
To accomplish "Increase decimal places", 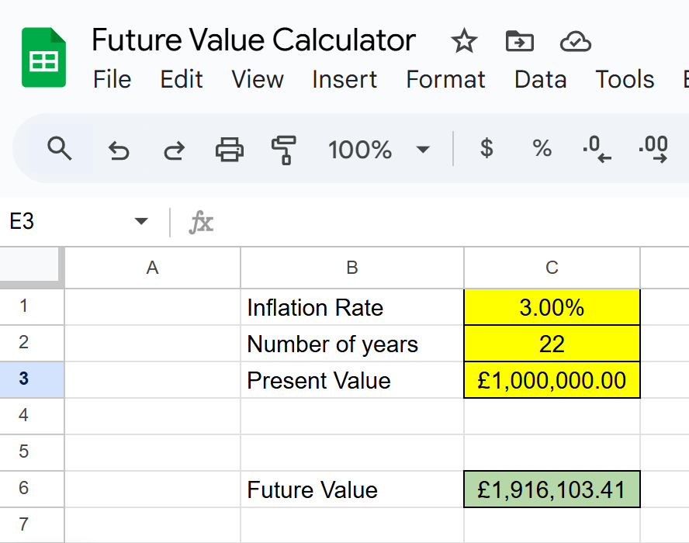I will point(653,148).
